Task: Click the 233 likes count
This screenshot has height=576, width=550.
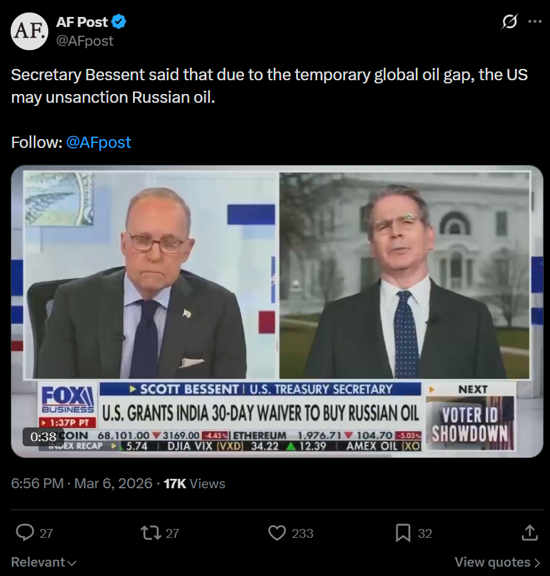Action: tap(302, 533)
